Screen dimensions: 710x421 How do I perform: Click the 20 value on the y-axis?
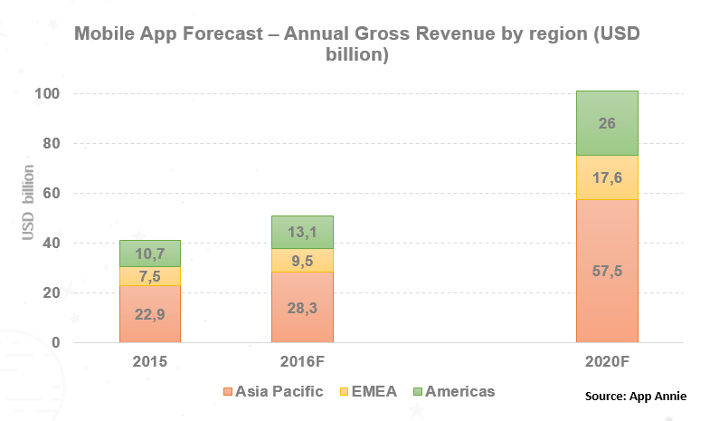coord(52,293)
